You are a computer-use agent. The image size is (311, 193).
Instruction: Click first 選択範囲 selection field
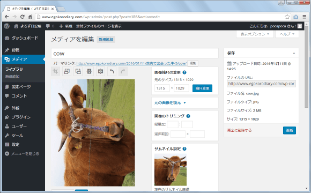(178, 134)
